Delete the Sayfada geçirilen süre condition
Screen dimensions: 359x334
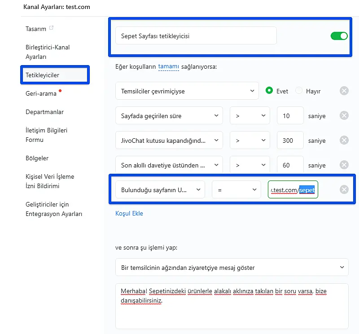pyautogui.click(x=344, y=116)
